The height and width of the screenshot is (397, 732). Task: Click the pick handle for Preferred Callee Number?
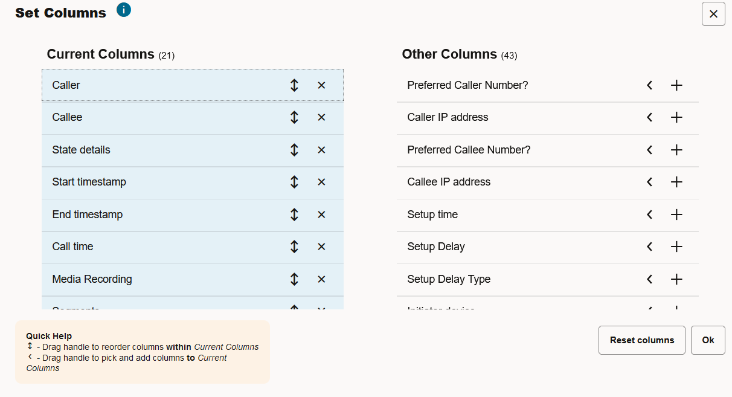click(x=649, y=150)
